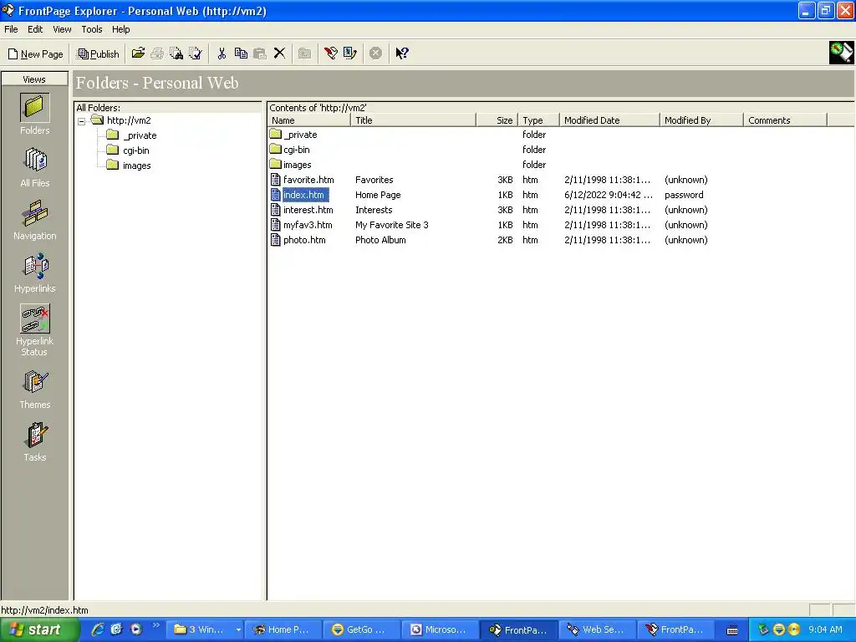Sort by the Size column header
This screenshot has height=642, width=856.
point(497,120)
